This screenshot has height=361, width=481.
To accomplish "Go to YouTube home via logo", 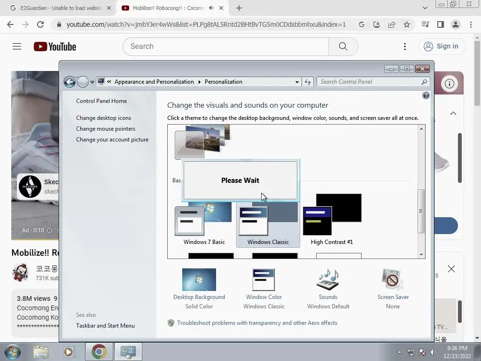I will pos(55,47).
